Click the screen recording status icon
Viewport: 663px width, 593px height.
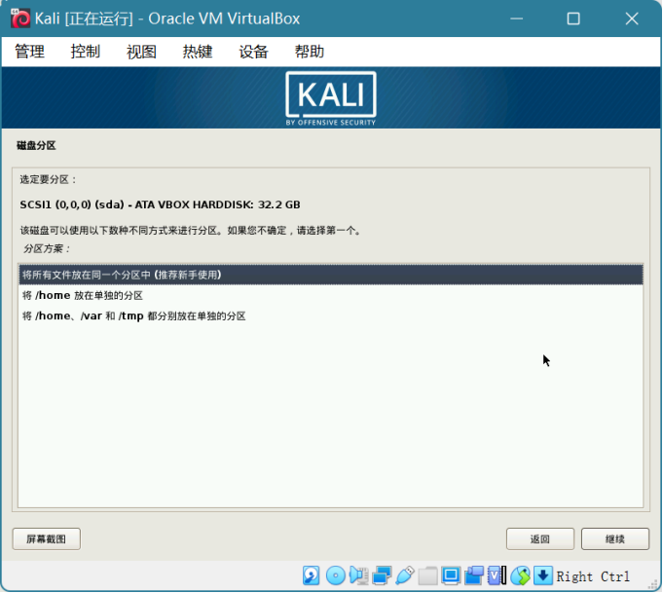pos(474,575)
